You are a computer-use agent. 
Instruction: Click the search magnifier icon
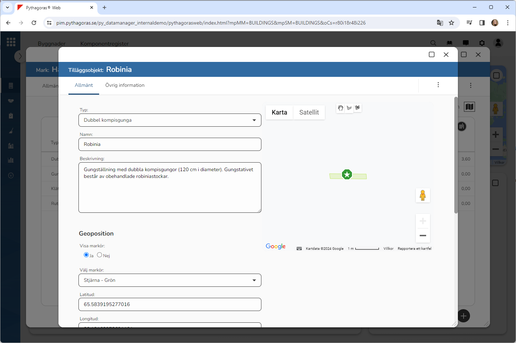click(433, 43)
